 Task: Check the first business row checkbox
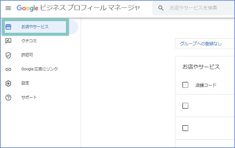coord(185,106)
